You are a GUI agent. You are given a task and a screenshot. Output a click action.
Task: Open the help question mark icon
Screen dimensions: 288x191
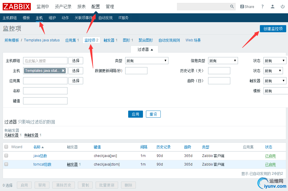click(263, 7)
